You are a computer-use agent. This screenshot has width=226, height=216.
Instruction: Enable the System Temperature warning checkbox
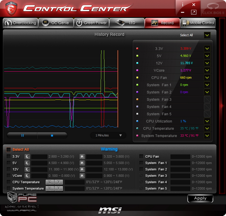(9, 188)
